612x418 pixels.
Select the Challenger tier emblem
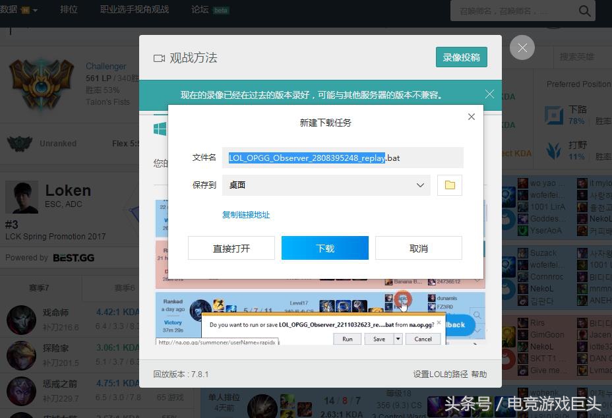[41, 82]
